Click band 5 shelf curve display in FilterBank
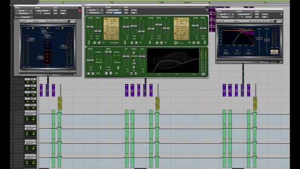Image resolution: width=300 pixels, height=169 pixels. 181,29
